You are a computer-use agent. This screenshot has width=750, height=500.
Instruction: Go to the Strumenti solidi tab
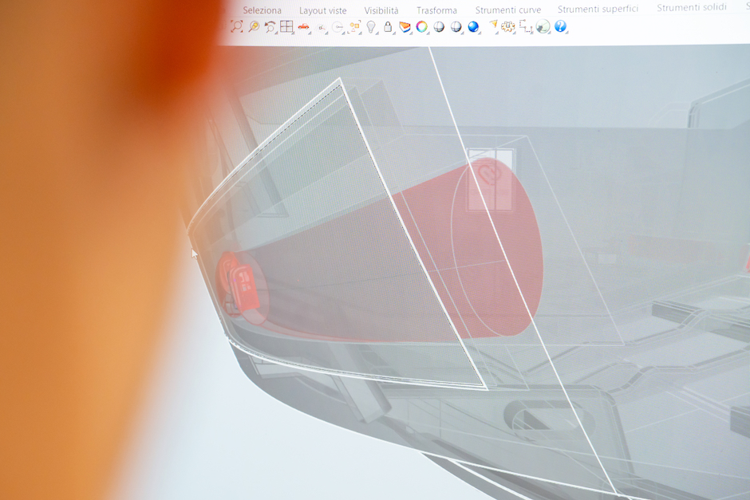[x=692, y=7]
